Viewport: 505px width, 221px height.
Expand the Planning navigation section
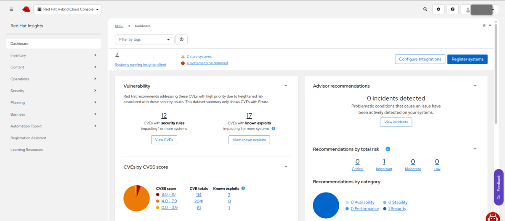[53, 102]
